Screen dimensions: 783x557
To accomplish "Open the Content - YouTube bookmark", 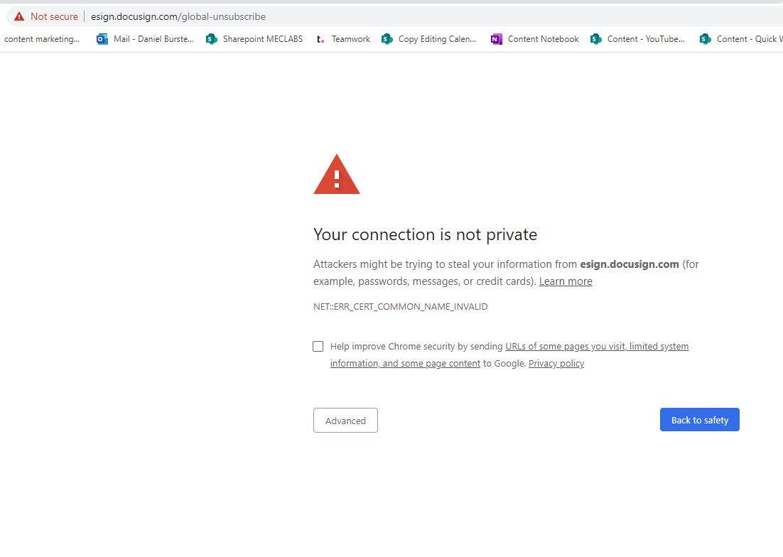I will point(646,39).
